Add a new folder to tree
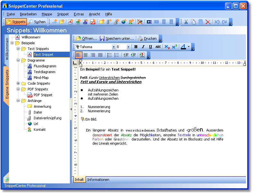 point(62,22)
